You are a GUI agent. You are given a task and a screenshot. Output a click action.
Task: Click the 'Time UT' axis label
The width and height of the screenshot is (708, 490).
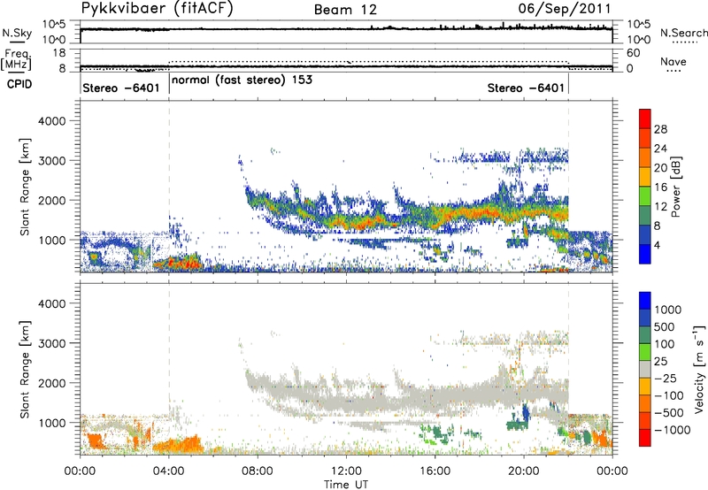346,484
